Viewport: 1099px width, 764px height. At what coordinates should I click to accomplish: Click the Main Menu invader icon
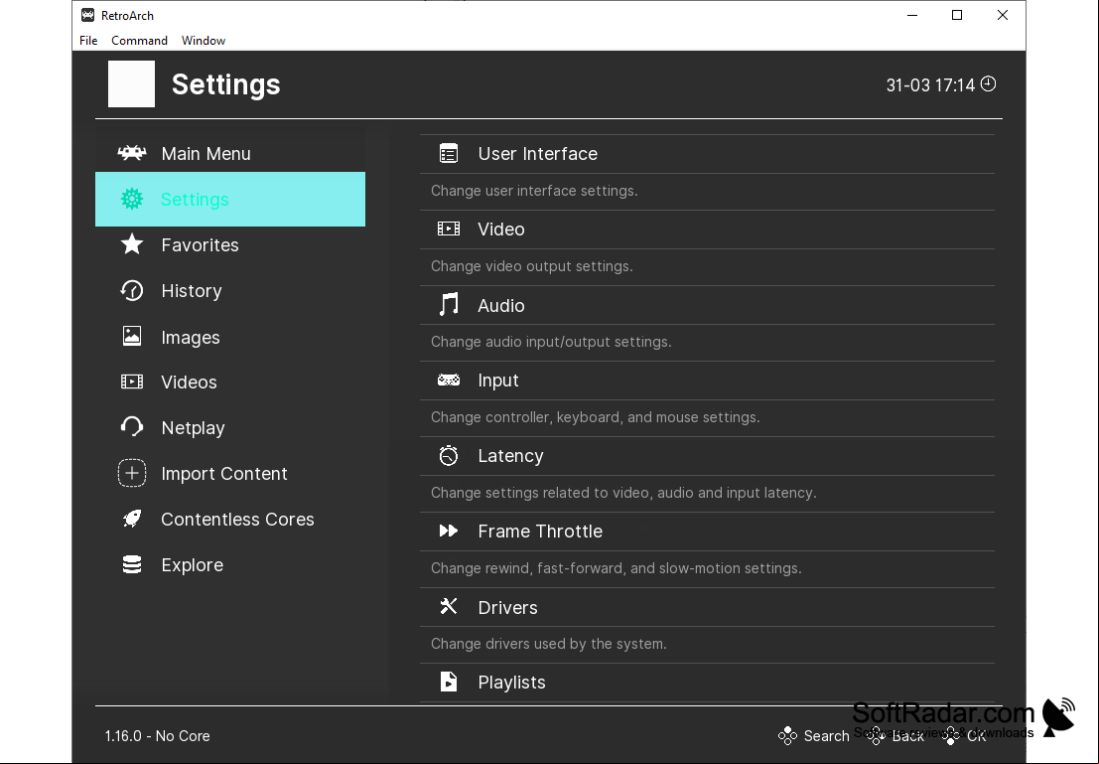click(x=132, y=153)
